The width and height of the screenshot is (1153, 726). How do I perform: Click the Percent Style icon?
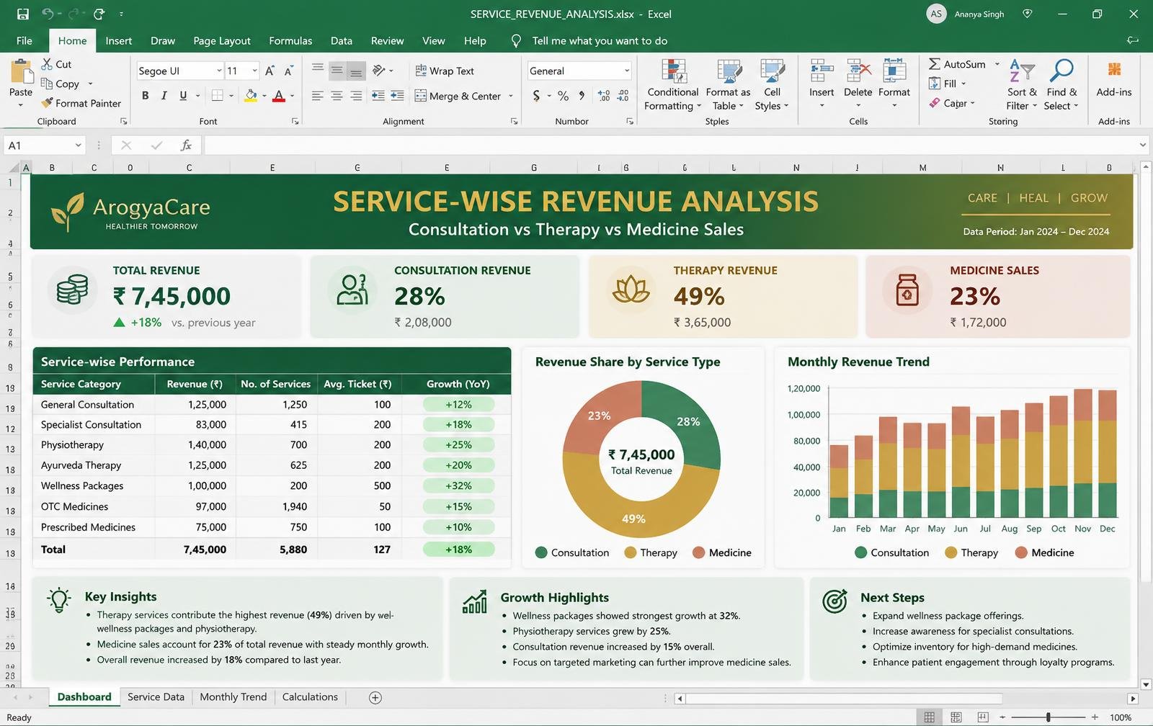pos(563,96)
